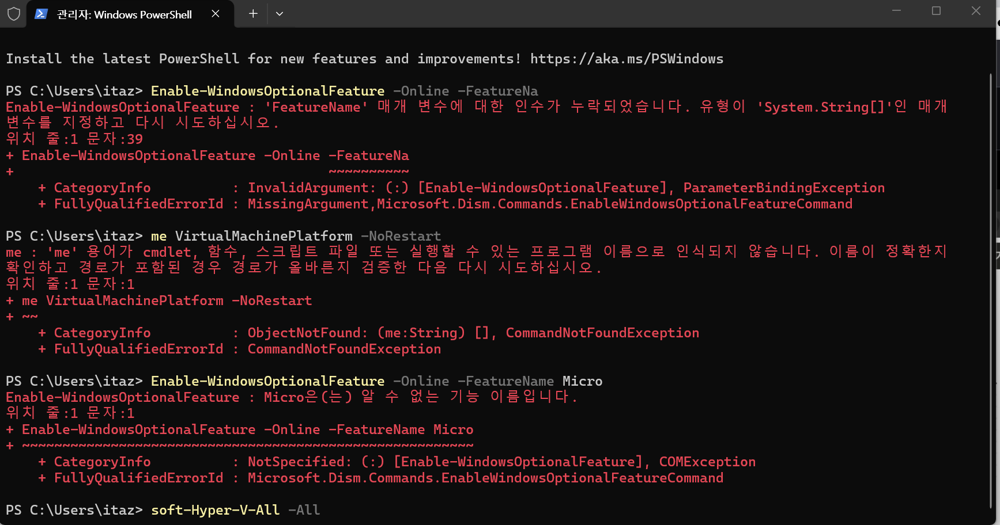Screen dimensions: 1000x525
Task: Click the '-All' parameter on the last prompt
Action: point(304,510)
